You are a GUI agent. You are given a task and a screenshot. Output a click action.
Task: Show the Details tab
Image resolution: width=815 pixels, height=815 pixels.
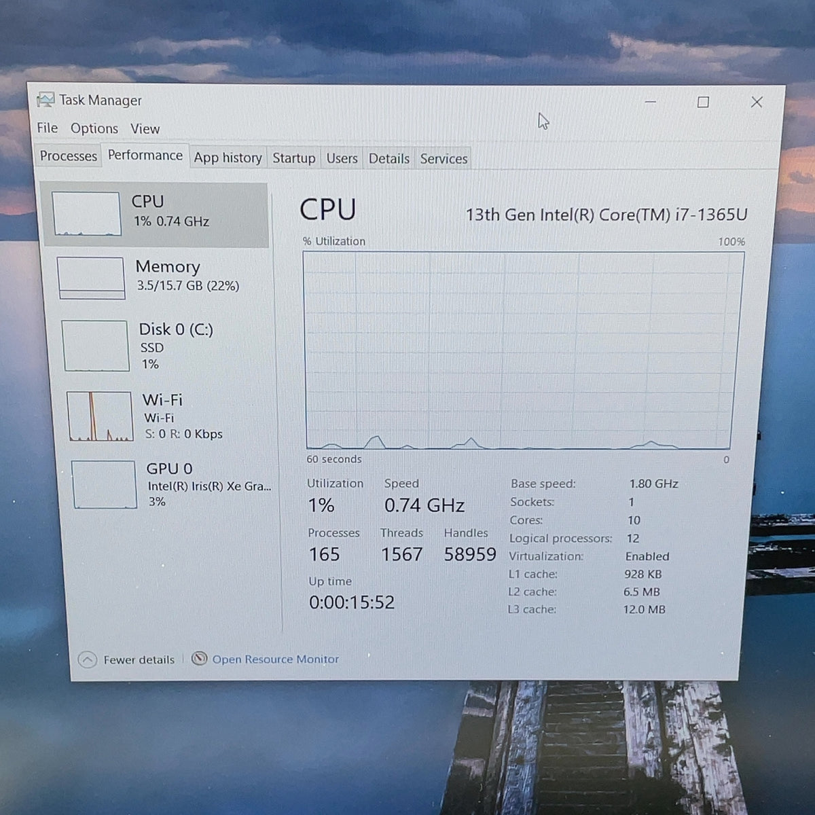click(389, 159)
